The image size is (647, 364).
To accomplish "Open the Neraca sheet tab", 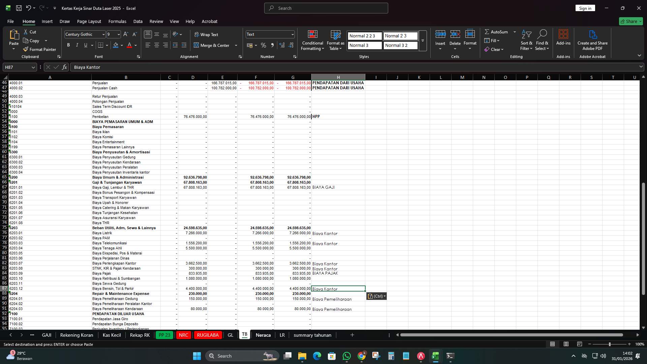I will (263, 335).
